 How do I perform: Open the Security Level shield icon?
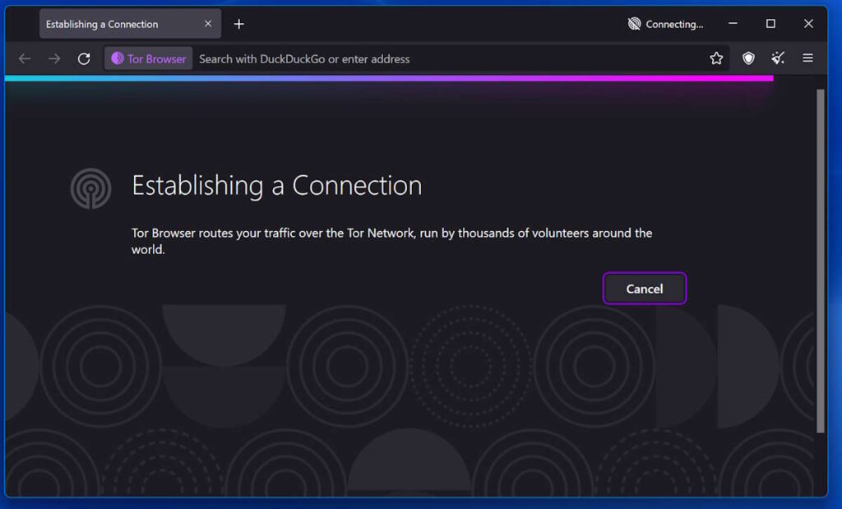748,58
